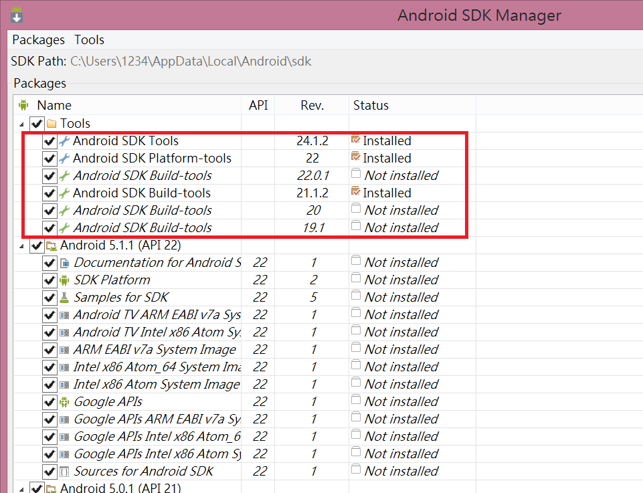Click the Status column header
643x493 pixels.
(x=371, y=106)
